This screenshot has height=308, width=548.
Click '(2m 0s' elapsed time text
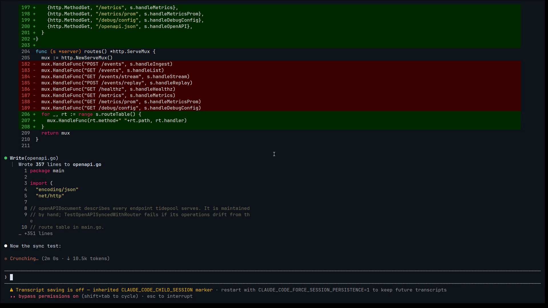click(x=50, y=259)
